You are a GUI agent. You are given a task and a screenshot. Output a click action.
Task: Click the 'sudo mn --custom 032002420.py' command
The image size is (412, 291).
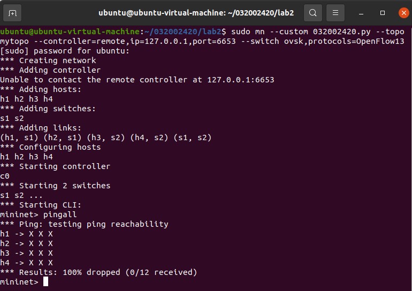(x=301, y=32)
